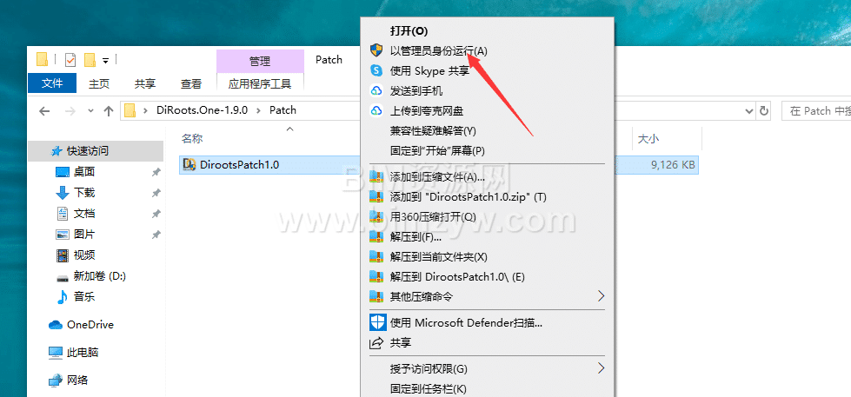
Task: Select the DirootsPatch1.0 file name
Action: 239,164
